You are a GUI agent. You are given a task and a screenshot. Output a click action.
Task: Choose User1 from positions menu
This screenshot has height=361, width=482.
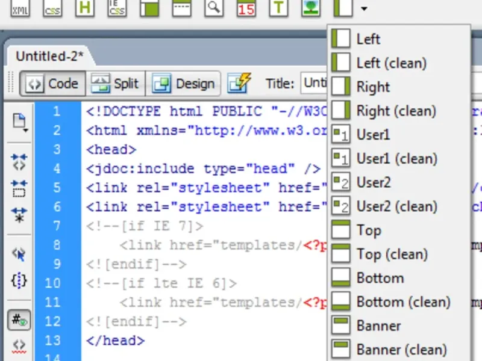pyautogui.click(x=399, y=134)
